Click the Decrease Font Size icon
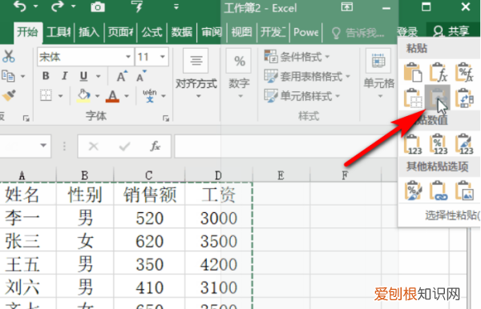 click(x=141, y=76)
